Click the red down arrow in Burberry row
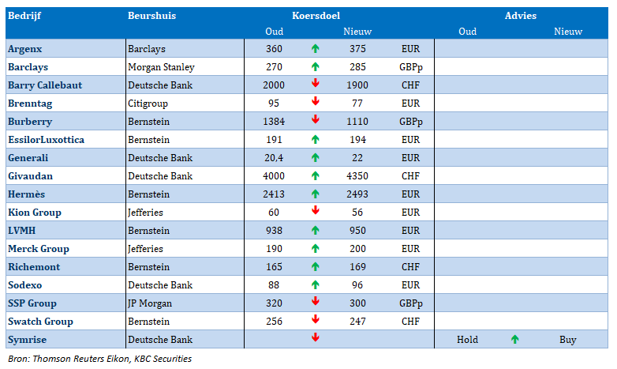 315,119
